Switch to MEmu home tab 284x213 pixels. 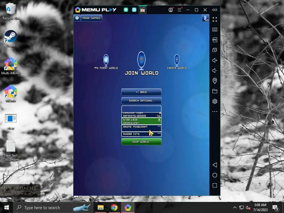126,10
